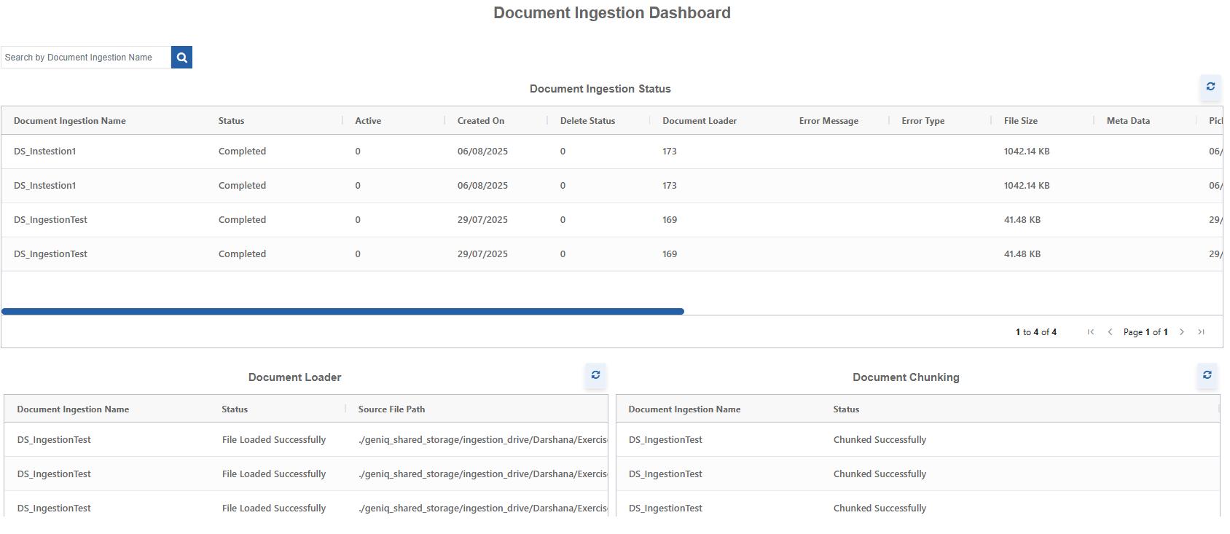1230x534 pixels.
Task: Sort by Source File Path column header
Action: (391, 409)
